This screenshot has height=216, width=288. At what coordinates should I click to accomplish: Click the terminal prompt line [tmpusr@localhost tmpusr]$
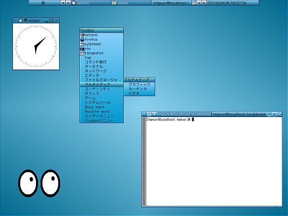click(x=168, y=119)
